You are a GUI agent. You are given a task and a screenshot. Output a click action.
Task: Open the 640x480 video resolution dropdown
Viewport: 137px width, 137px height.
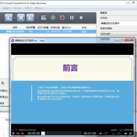tap(118, 34)
